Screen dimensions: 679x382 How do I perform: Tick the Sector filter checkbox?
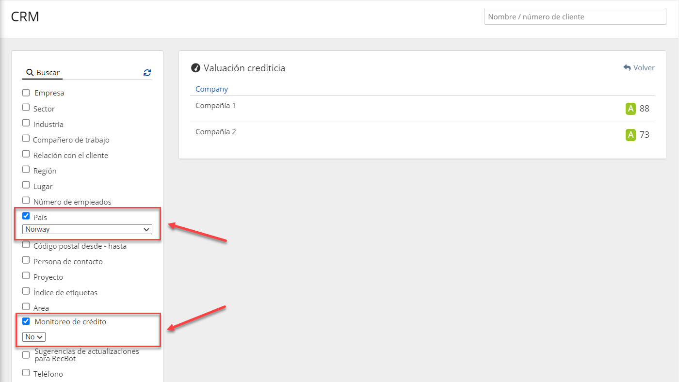point(26,108)
